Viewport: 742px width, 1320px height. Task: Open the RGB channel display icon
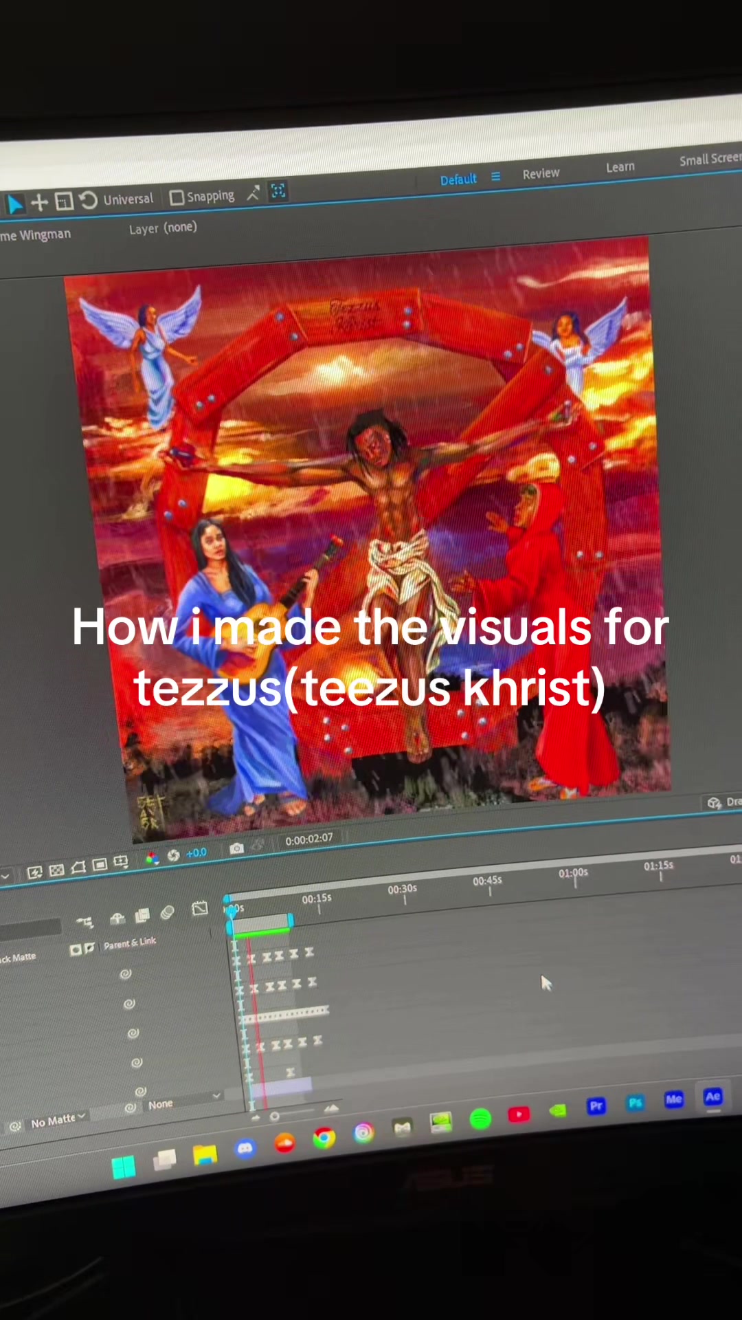tap(152, 858)
